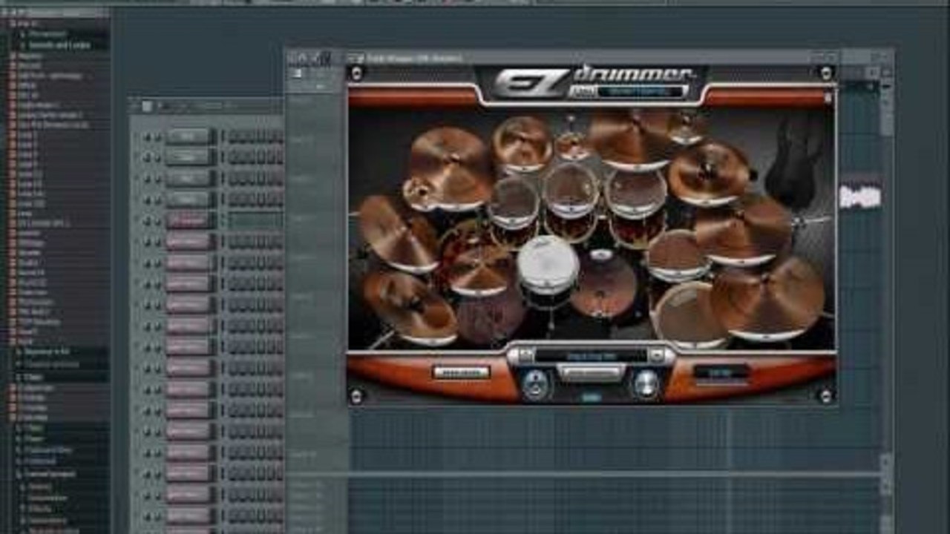Click the white button on EZdrummer's lower left orange panel
Image resolution: width=950 pixels, height=534 pixels.
pos(461,372)
